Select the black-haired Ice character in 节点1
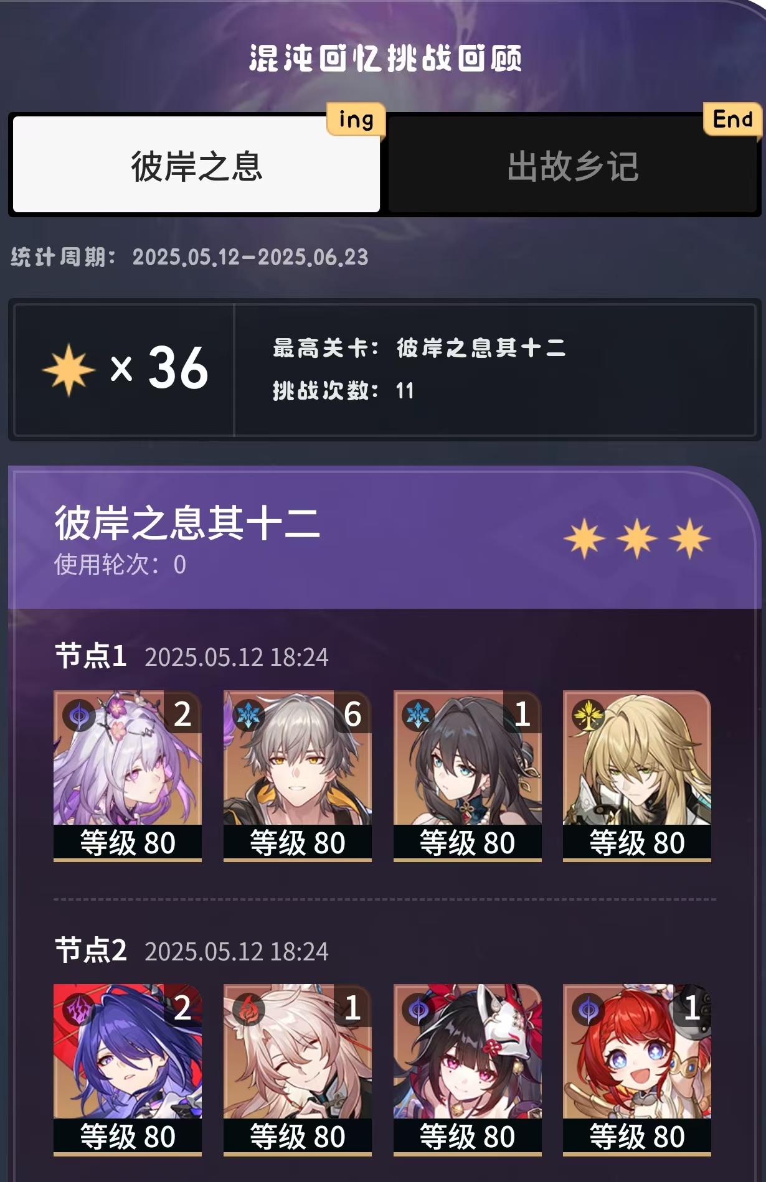 (x=468, y=776)
